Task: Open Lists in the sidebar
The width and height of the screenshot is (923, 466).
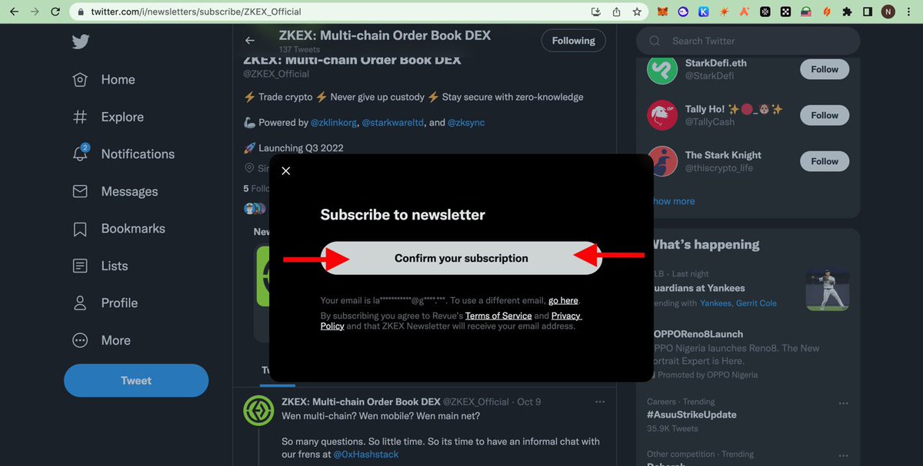Action: [x=100, y=266]
